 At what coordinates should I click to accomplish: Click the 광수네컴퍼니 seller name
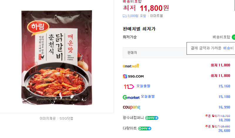133,118
